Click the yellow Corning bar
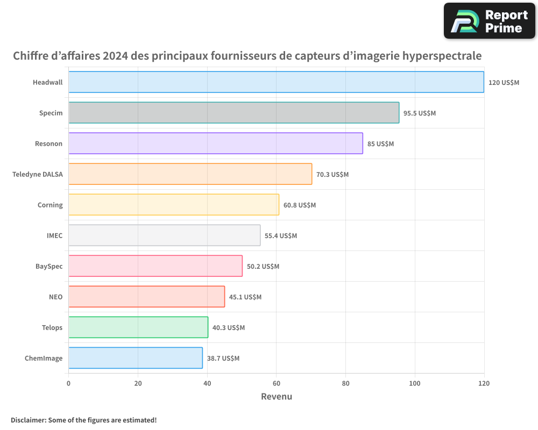538x430 pixels. tap(173, 205)
